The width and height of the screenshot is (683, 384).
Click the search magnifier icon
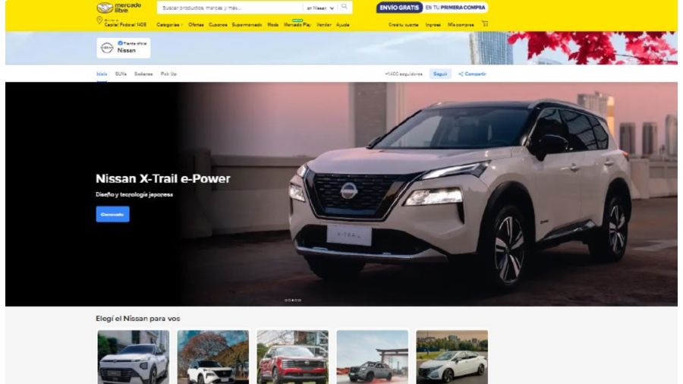pos(344,7)
